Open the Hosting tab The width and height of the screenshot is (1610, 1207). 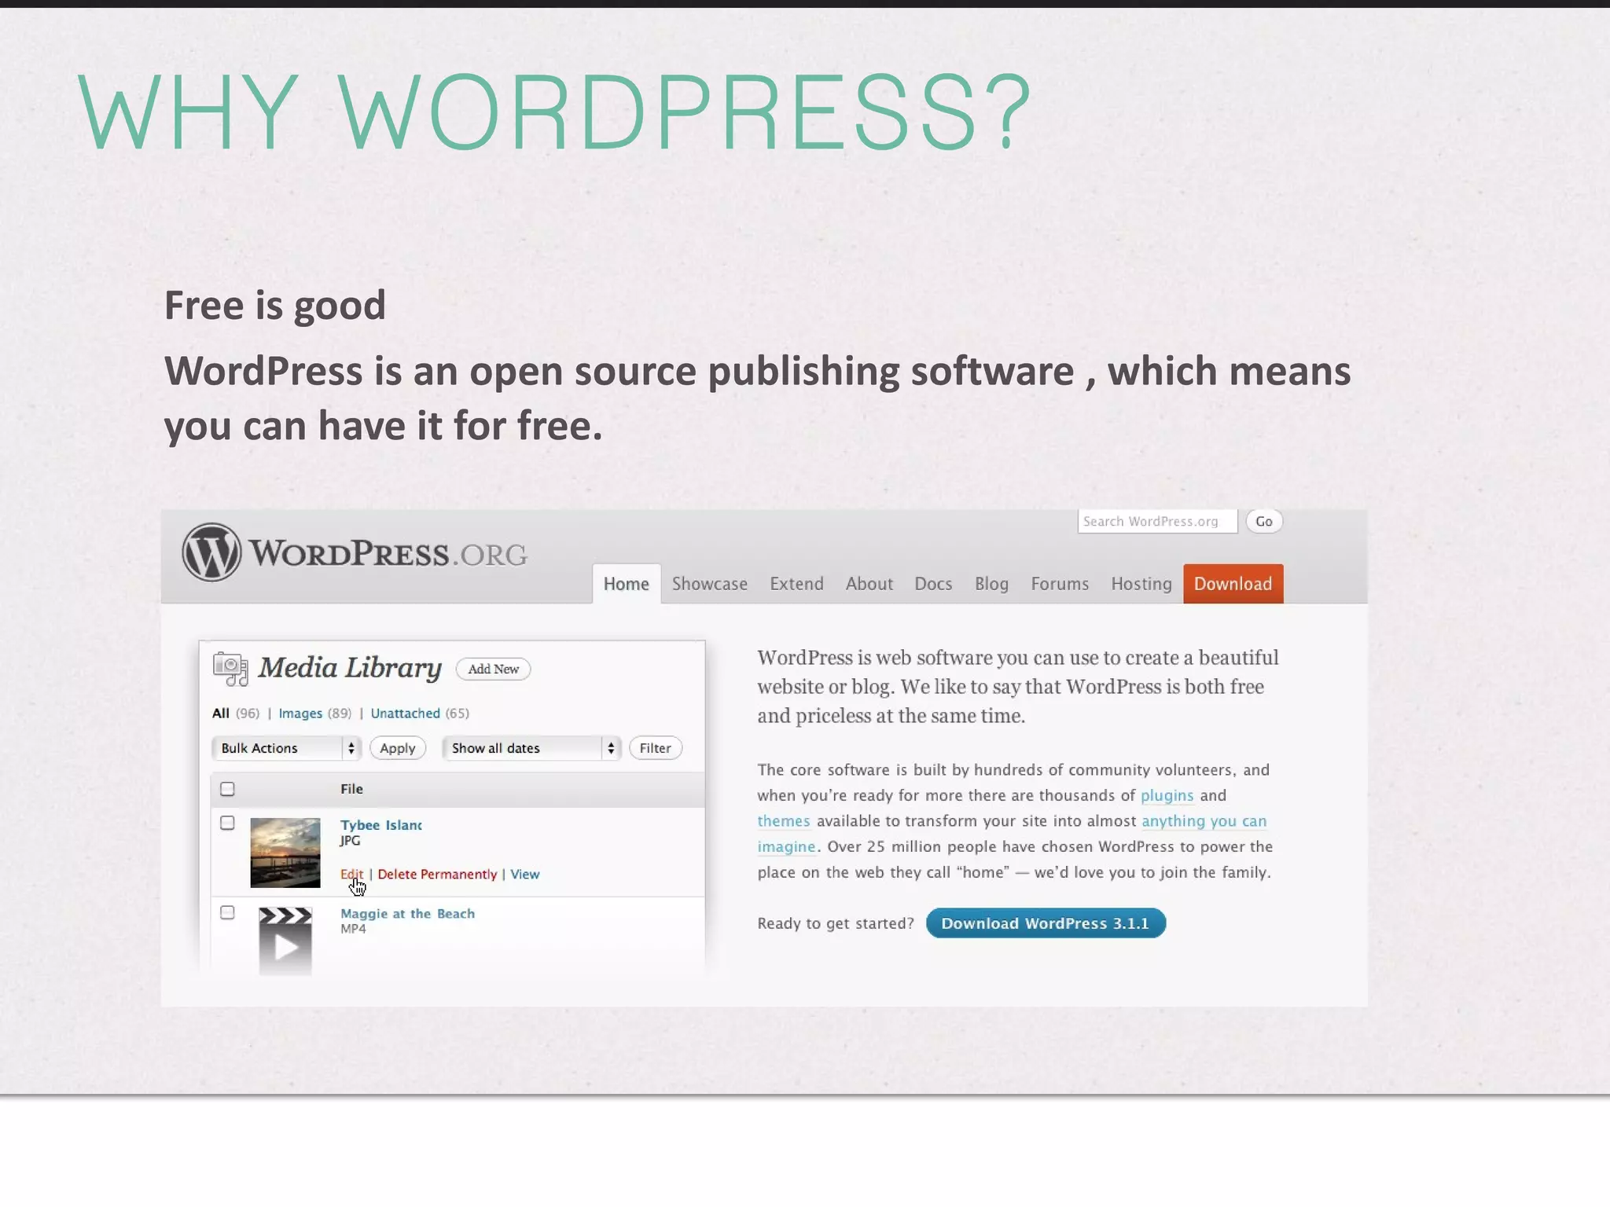(1141, 584)
